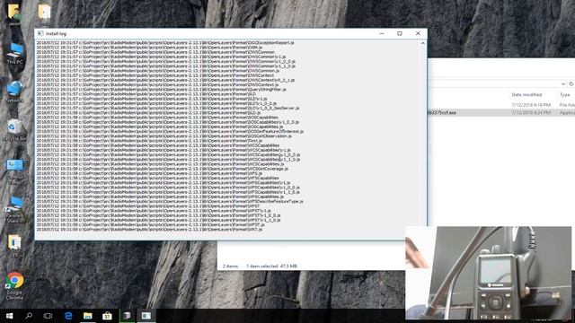Image resolution: width=575 pixels, height=323 pixels.
Task: Open the user folder icon at top-left of desktop
Action: pos(14,14)
